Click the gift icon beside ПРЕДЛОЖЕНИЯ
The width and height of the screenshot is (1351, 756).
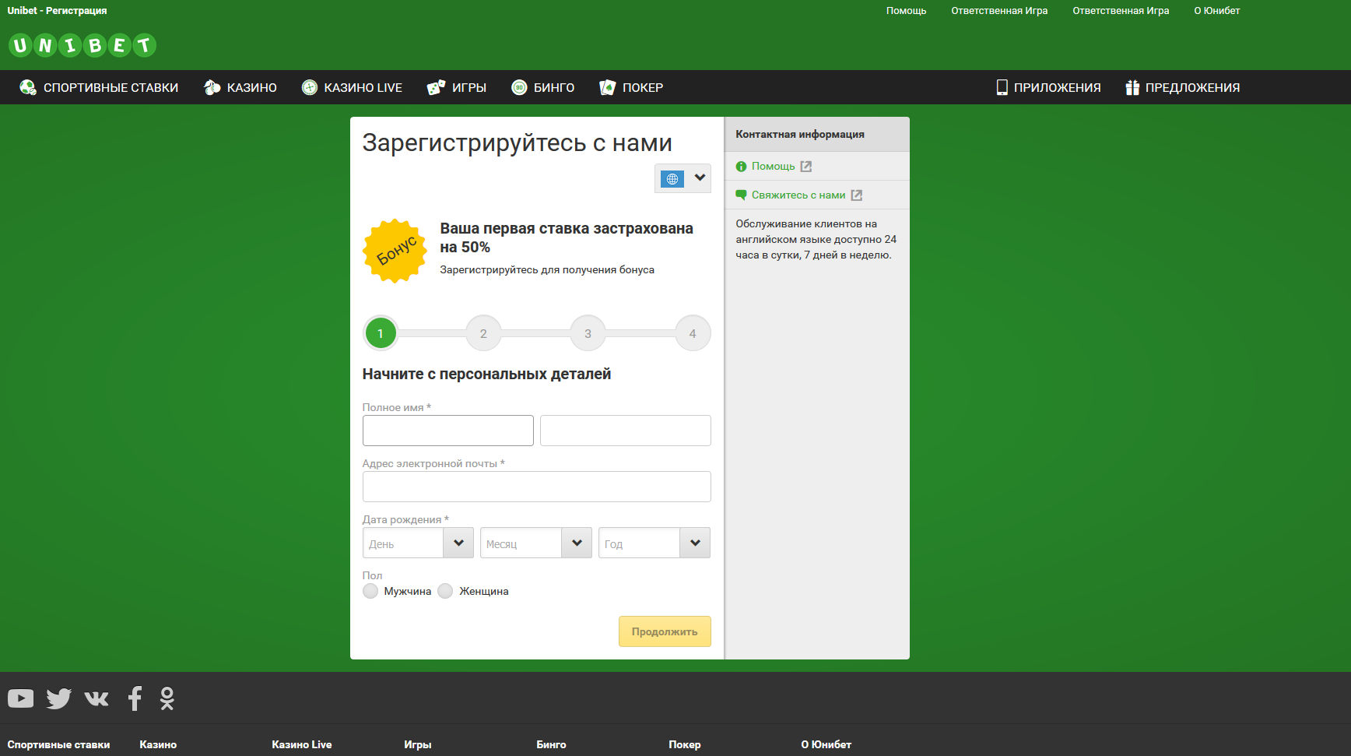click(1132, 87)
